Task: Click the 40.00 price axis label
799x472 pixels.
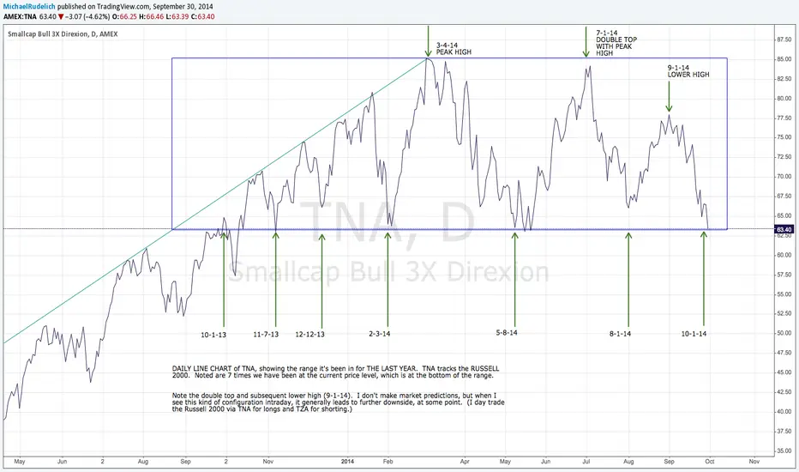Action: [784, 412]
